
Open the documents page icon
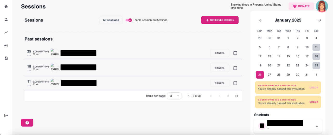tap(6, 58)
